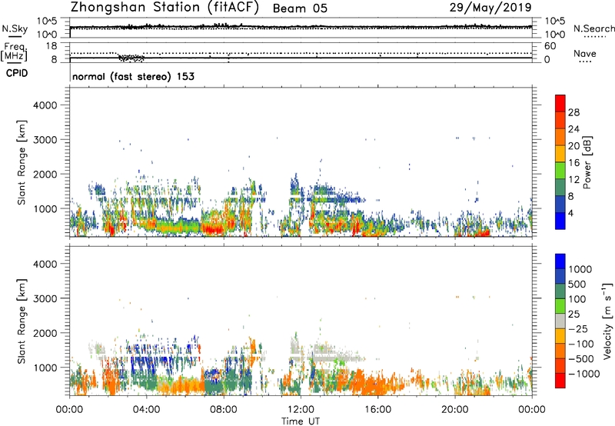This screenshot has height=426, width=615.
Task: Click 'normal (fast stereo) 153' text
Action: pyautogui.click(x=133, y=76)
